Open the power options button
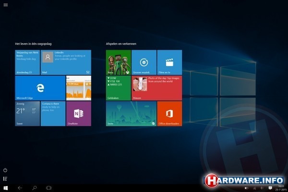The height and width of the screenshot is (192, 288). tap(5, 170)
